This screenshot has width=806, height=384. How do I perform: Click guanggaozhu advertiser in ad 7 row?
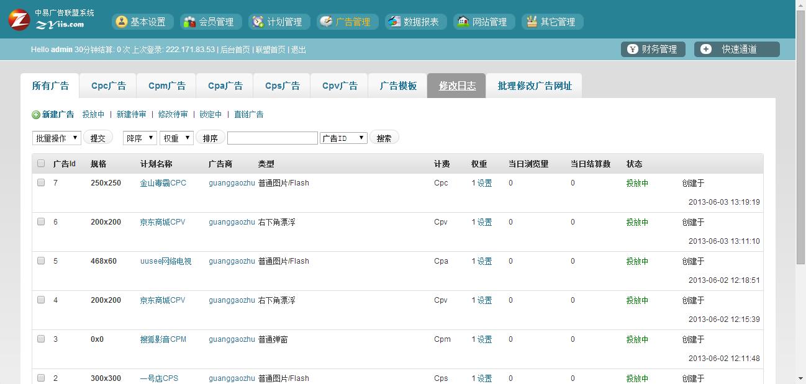(x=232, y=183)
